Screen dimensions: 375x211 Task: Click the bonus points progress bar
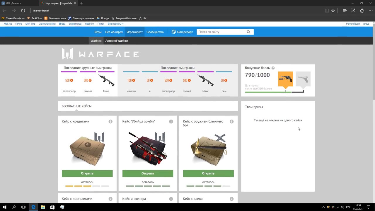point(274,92)
